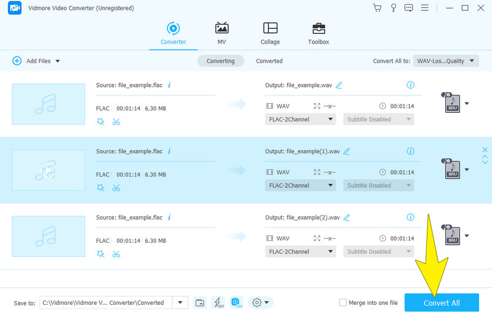Toggle the GPU chip ON icon

(236, 302)
